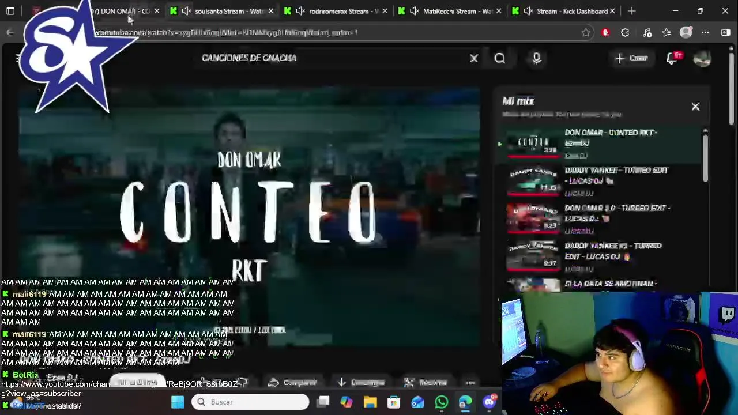Open the Favorites list star icon
This screenshot has width=738, height=415.
point(667,33)
